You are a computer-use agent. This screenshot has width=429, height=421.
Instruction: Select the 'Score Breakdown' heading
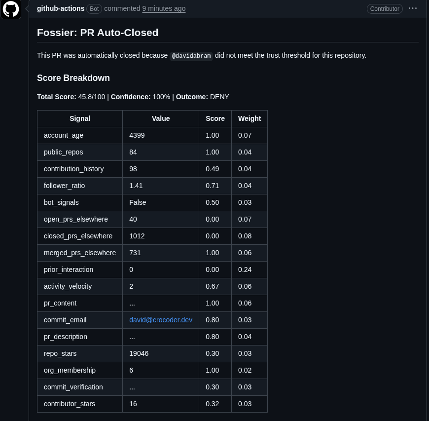73,78
